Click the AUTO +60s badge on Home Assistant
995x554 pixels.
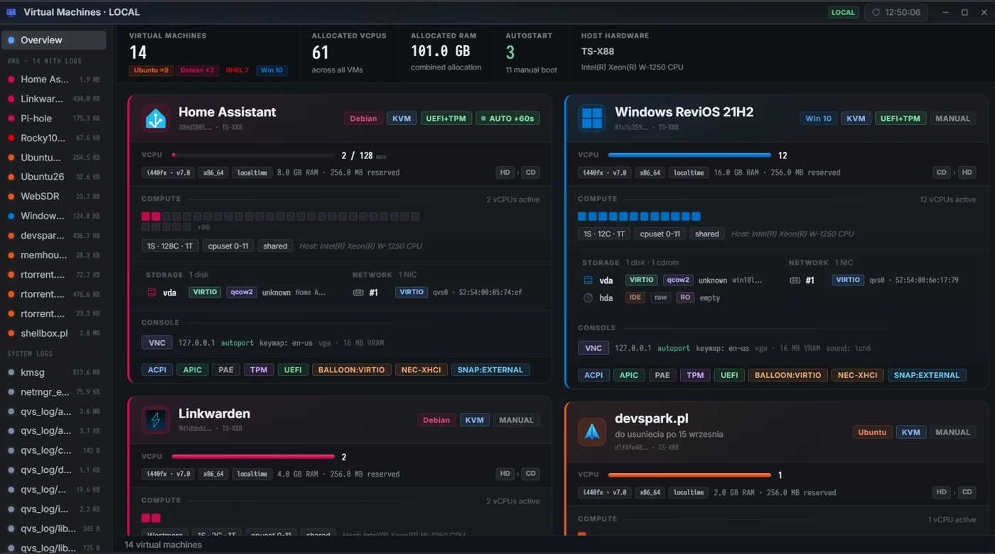click(507, 119)
